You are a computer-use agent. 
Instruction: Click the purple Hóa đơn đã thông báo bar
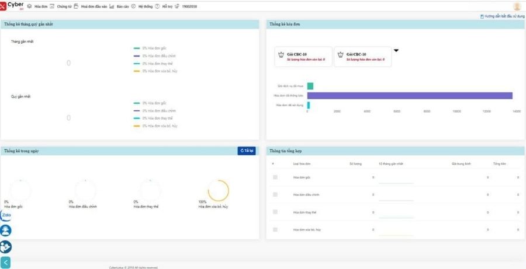coord(410,96)
